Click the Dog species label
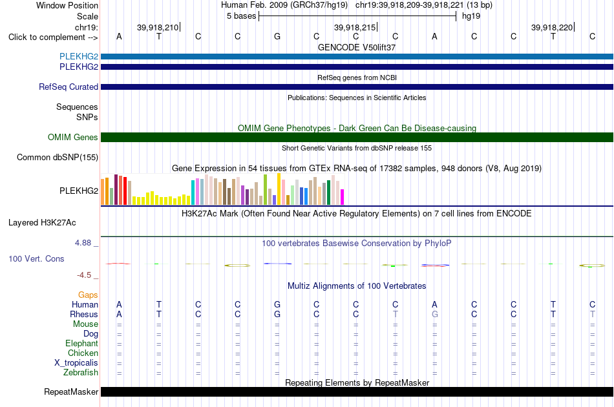This screenshot has height=407, width=614. 91,334
